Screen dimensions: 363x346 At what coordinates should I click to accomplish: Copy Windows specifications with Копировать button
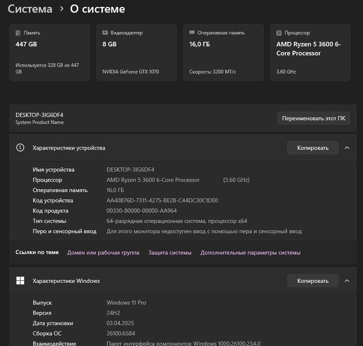pyautogui.click(x=313, y=281)
